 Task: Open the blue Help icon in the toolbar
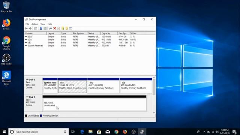click(41, 28)
